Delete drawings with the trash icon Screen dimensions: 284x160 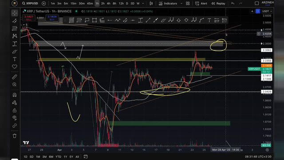15,136
